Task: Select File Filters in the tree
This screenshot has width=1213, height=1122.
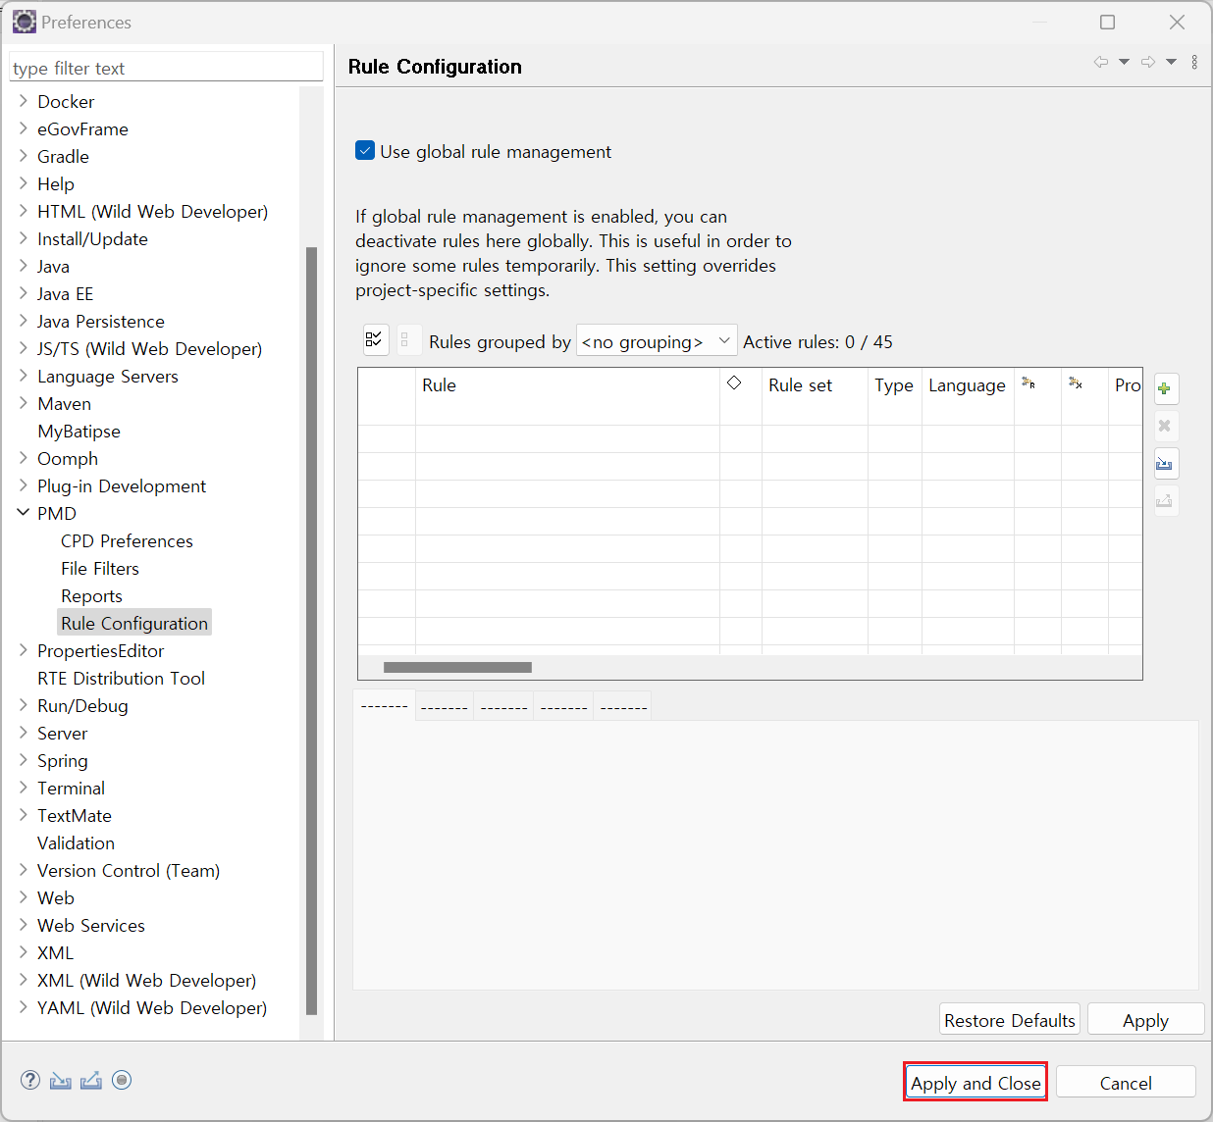Action: pos(100,569)
